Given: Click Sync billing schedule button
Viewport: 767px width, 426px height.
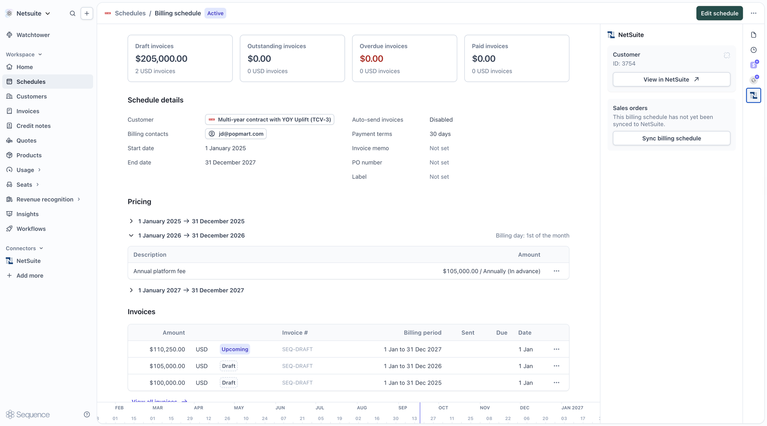Looking at the screenshot, I should pos(672,138).
